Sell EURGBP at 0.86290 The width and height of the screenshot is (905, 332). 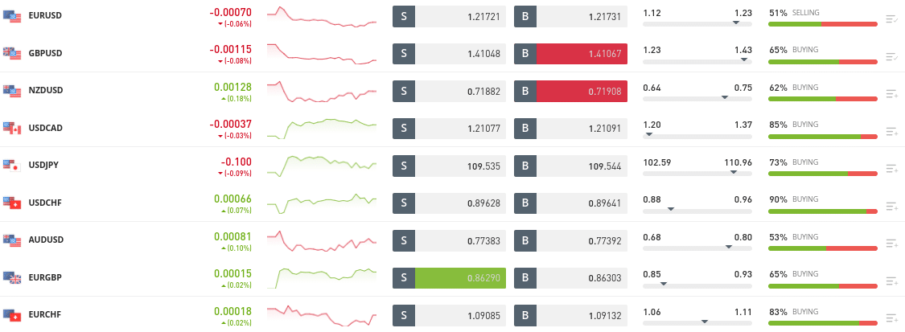pos(450,278)
